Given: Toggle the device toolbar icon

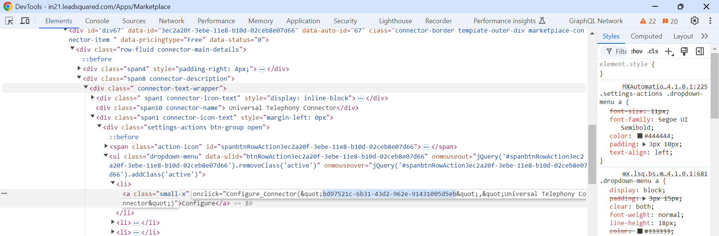Looking at the screenshot, I should click(25, 21).
